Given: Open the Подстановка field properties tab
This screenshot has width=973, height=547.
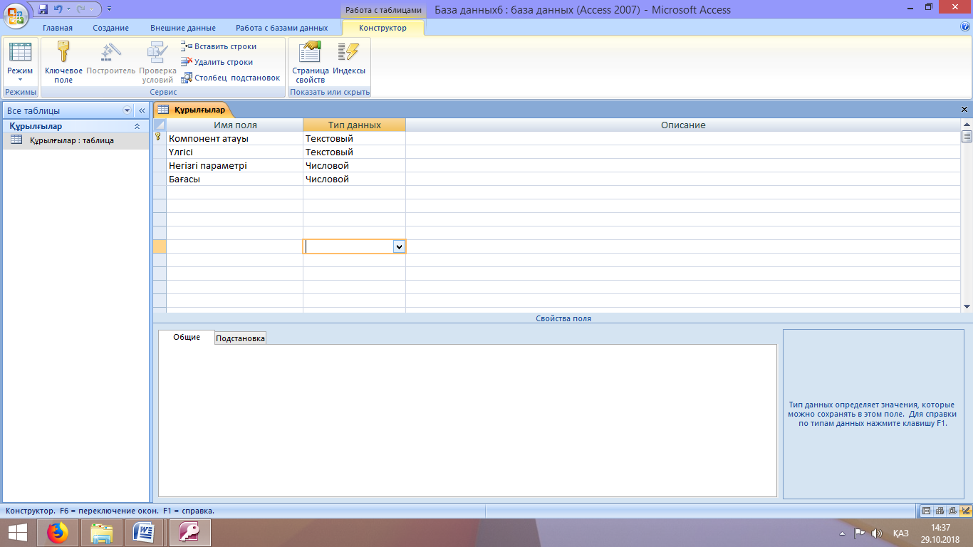Looking at the screenshot, I should coord(241,338).
